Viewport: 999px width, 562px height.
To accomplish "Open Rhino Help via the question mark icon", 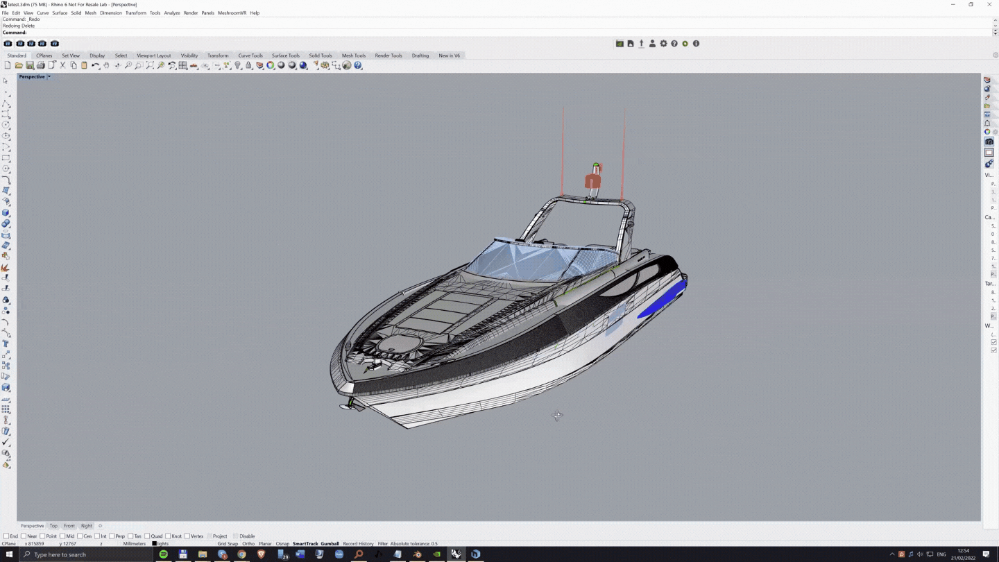I will coord(357,65).
